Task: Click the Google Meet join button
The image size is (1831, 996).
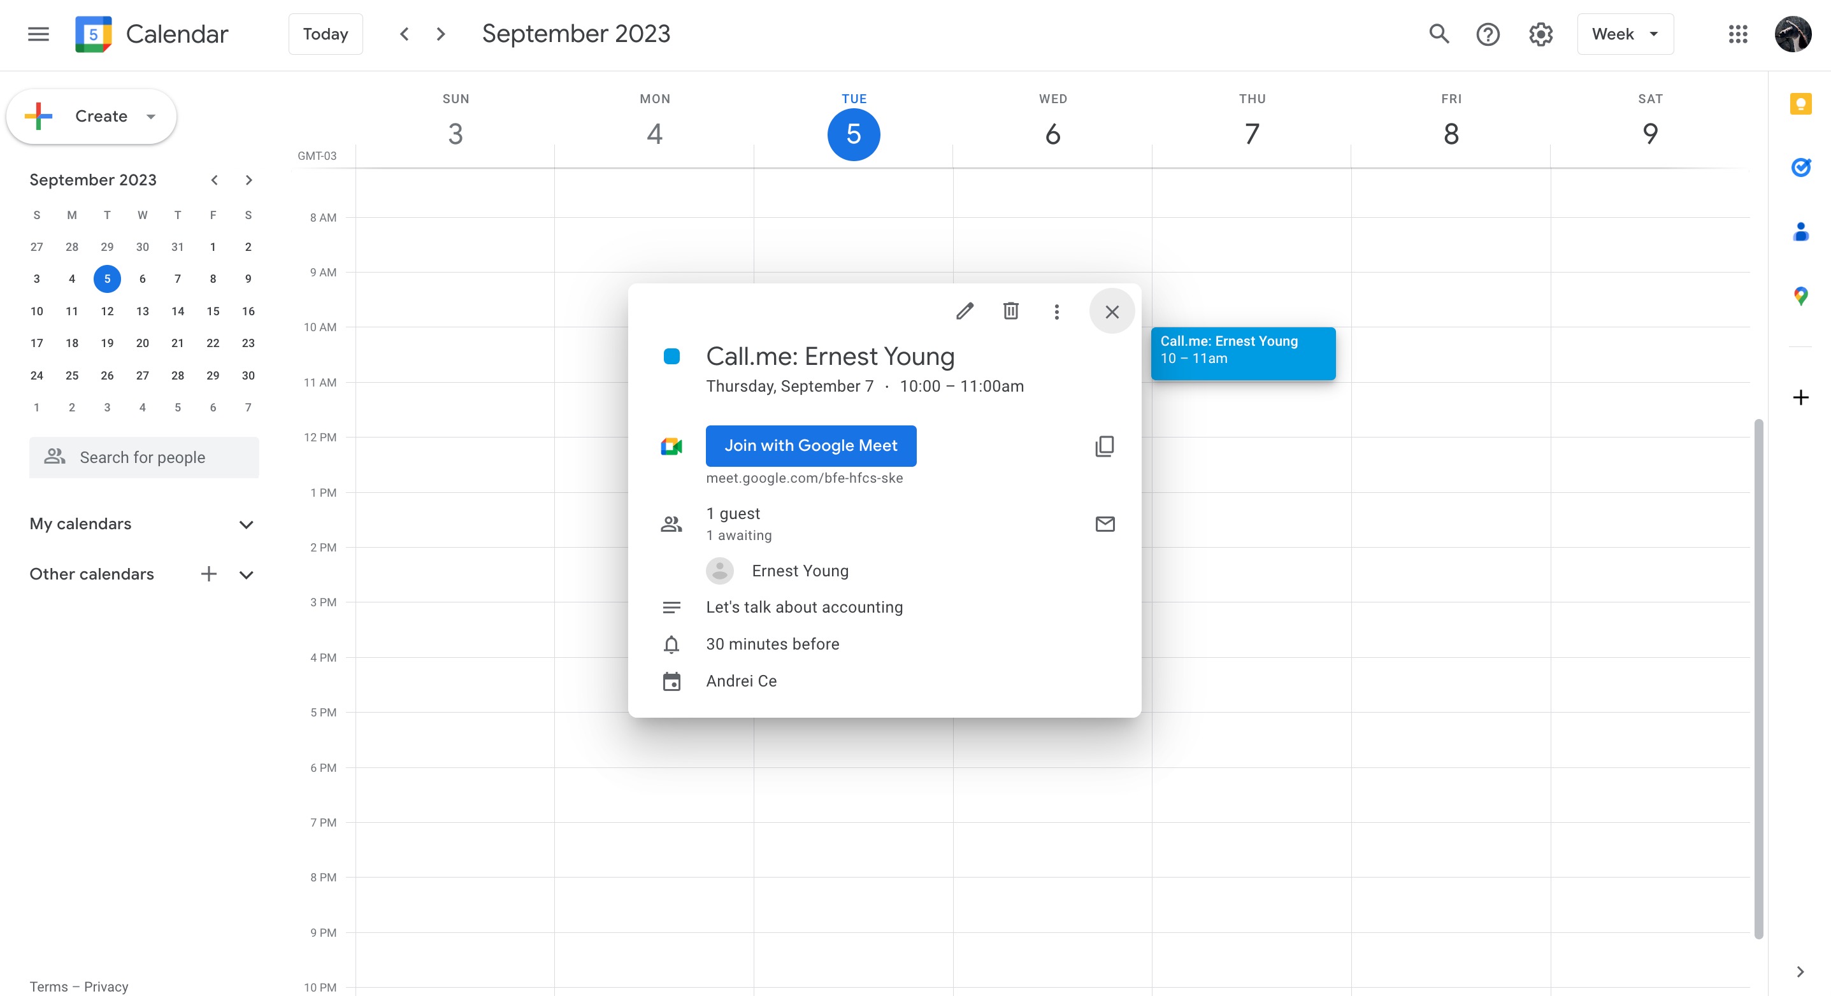Action: (x=810, y=445)
